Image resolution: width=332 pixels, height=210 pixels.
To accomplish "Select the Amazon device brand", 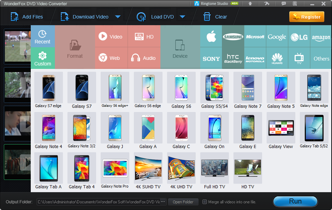I will pyautogui.click(x=321, y=36).
